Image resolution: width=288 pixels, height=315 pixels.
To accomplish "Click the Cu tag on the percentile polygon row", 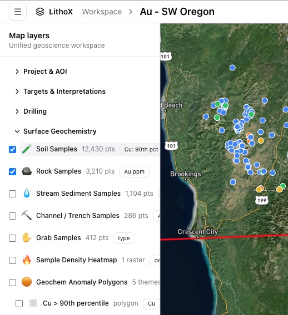I will (x=151, y=303).
